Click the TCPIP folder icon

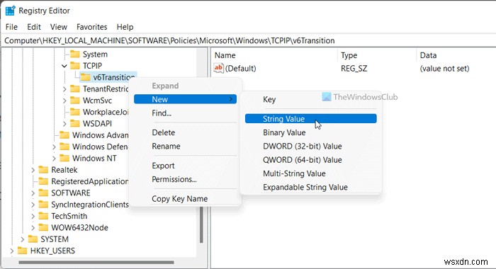[75, 66]
